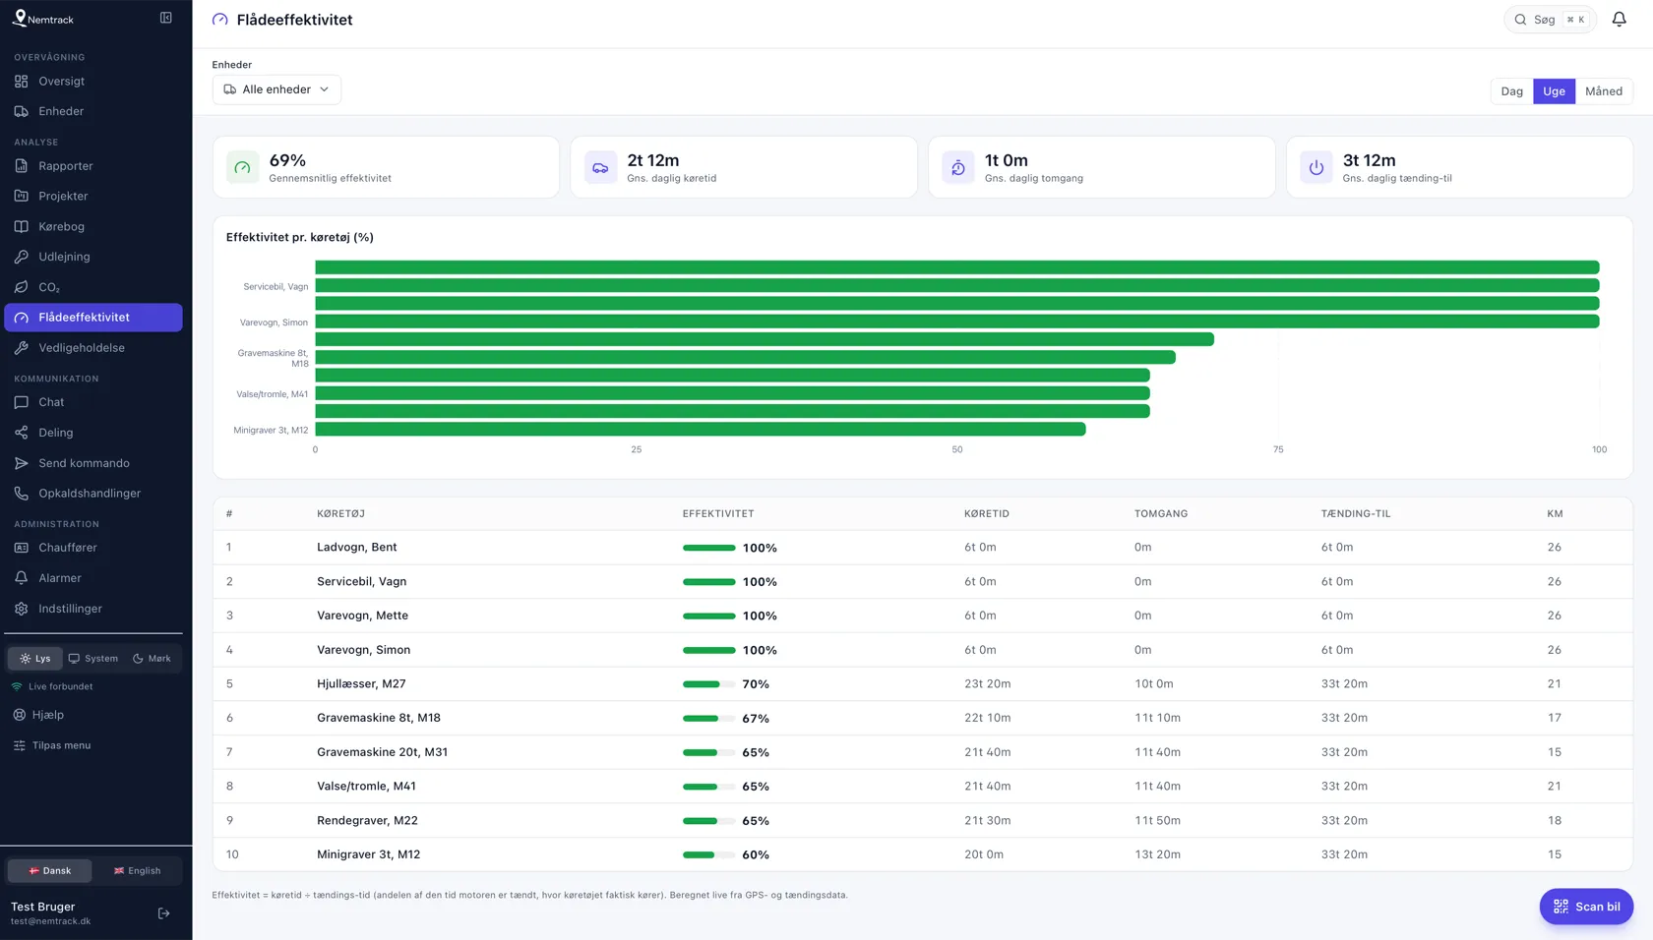Select Dansk language

click(x=49, y=871)
